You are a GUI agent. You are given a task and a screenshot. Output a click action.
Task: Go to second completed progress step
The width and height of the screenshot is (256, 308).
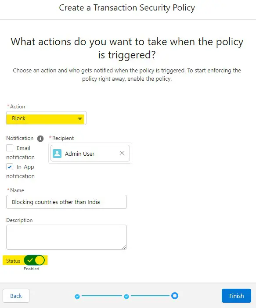click(126, 296)
